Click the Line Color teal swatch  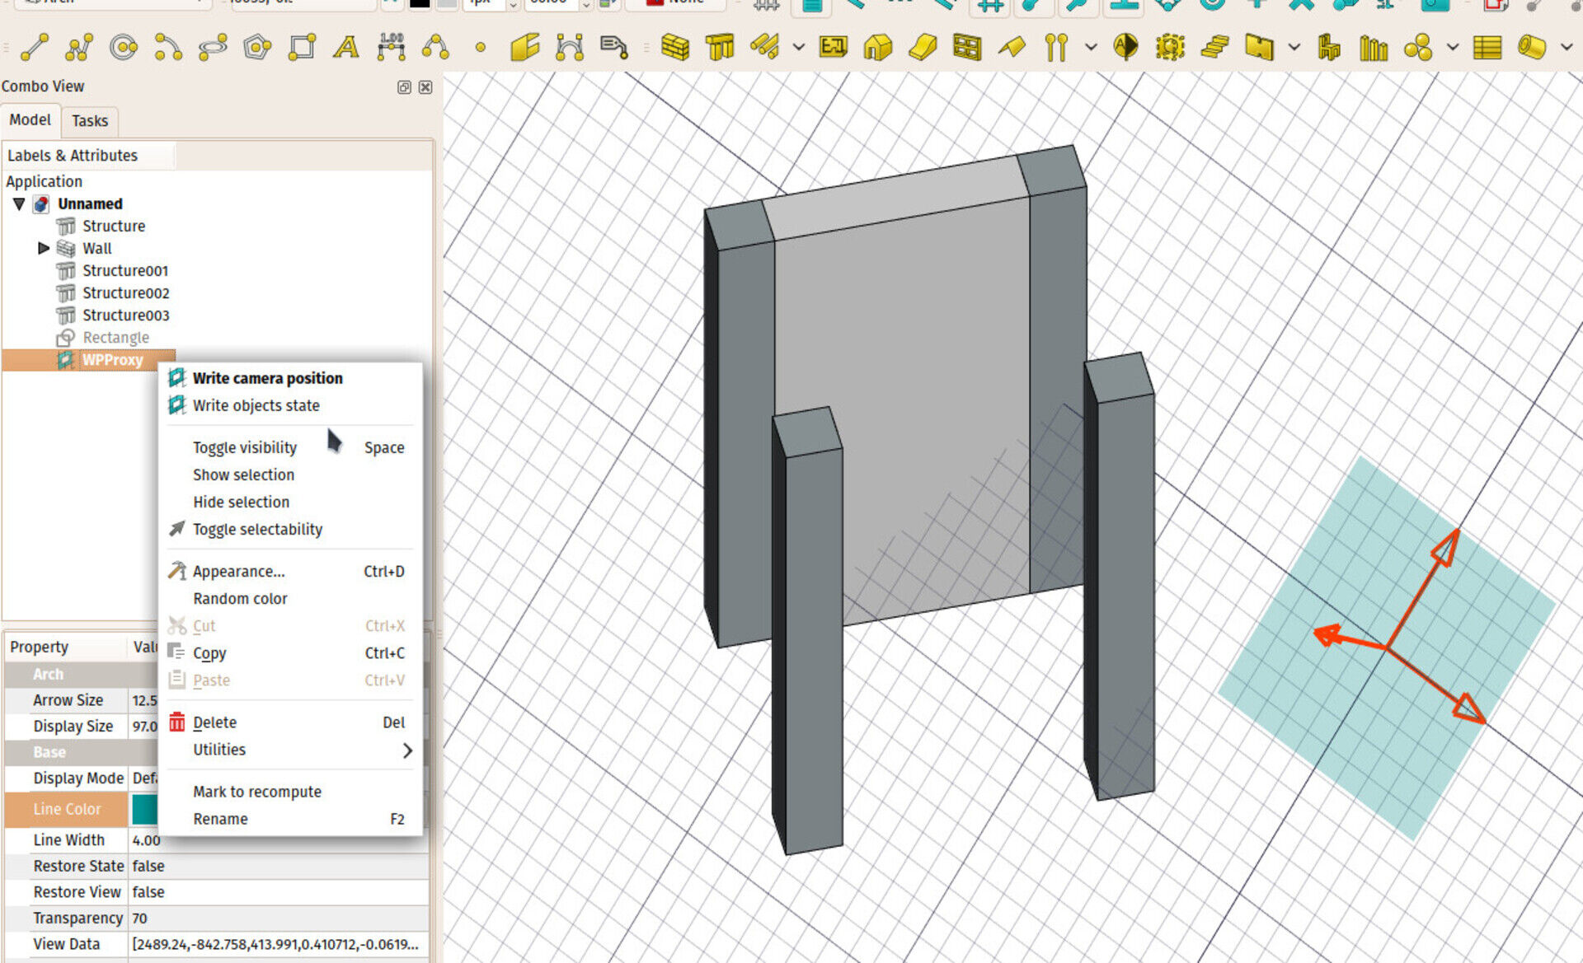coord(144,810)
